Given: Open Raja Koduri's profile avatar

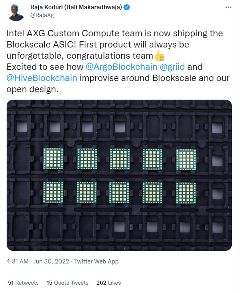Looking at the screenshot, I should [x=16, y=12].
